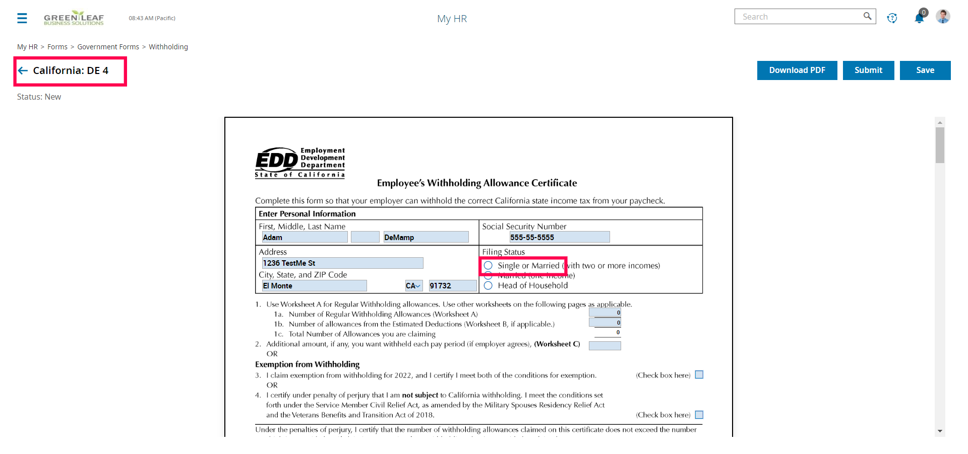Edit the ZIP code field 91732

coord(453,286)
